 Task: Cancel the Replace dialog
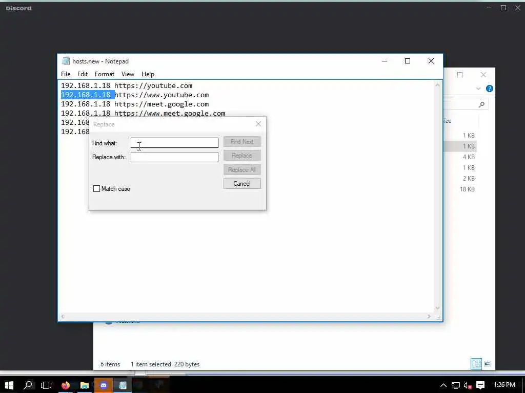[x=242, y=184]
